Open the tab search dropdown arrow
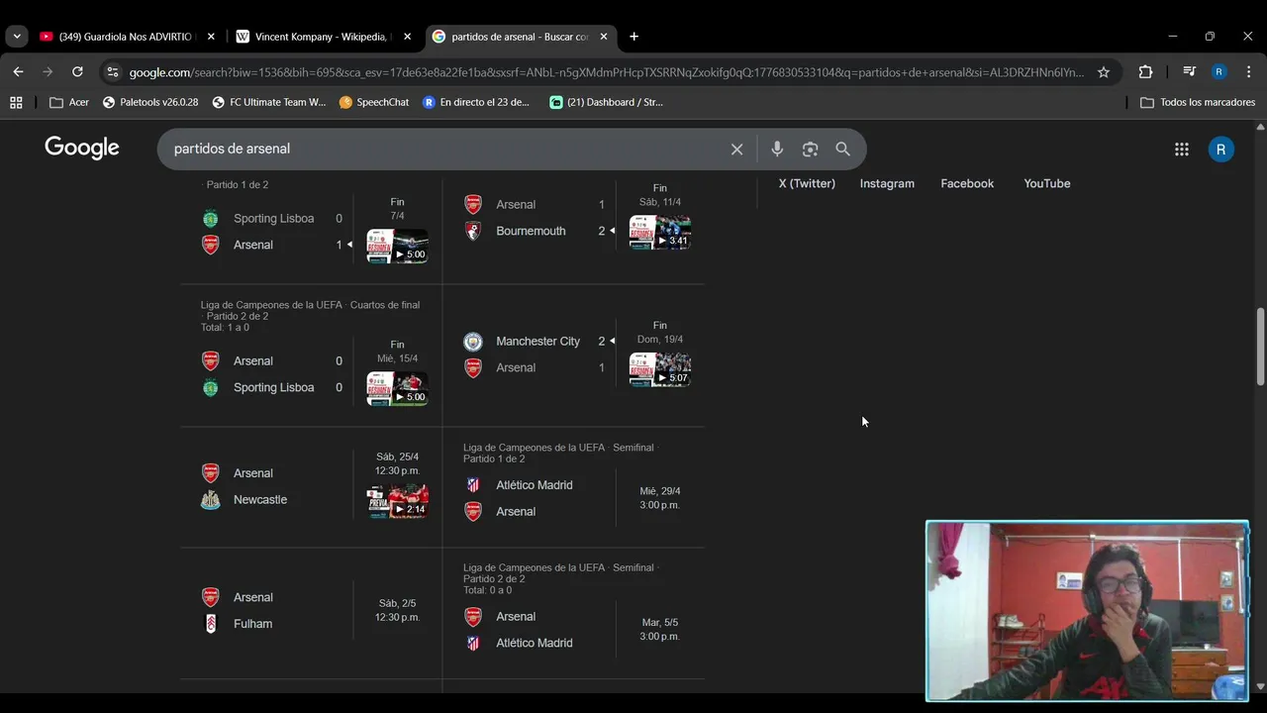The width and height of the screenshot is (1267, 713). tap(17, 37)
